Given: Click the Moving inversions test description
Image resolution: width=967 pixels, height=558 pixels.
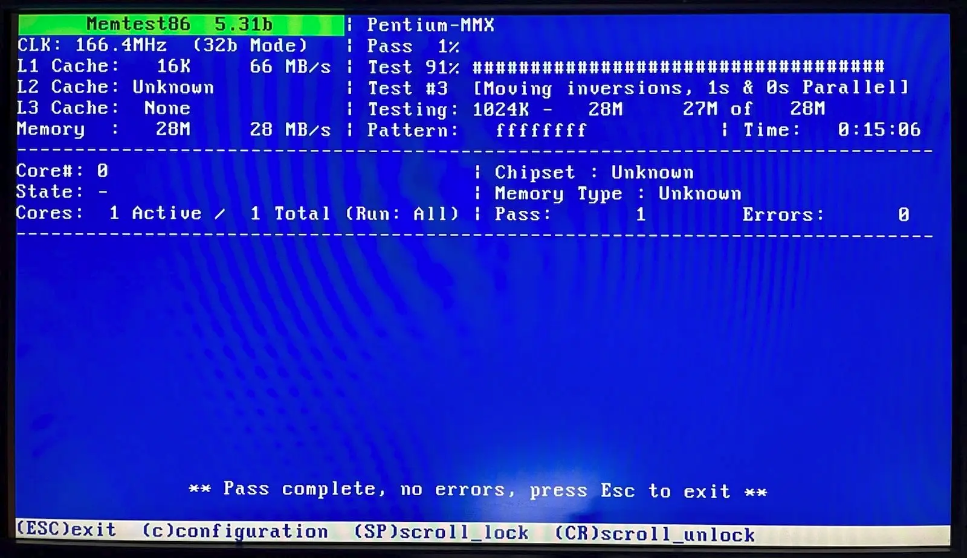Looking at the screenshot, I should [x=691, y=88].
